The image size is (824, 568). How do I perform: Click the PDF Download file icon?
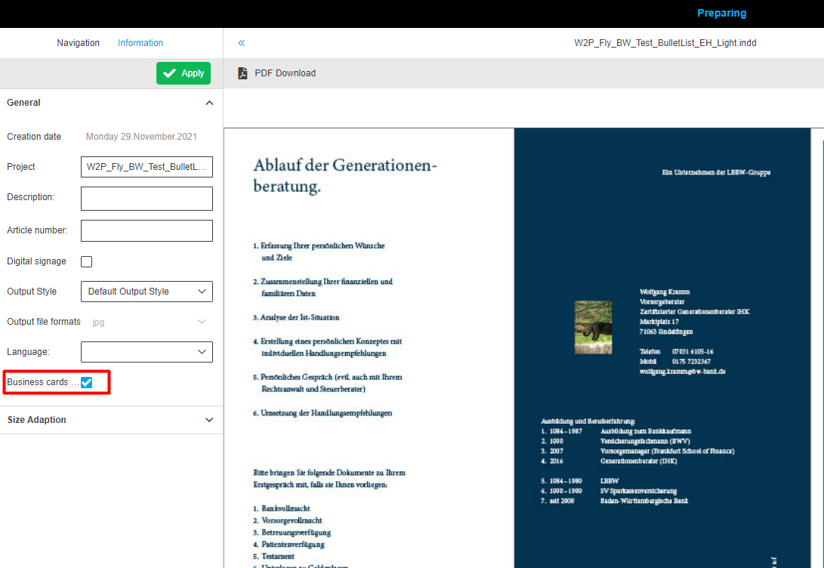[242, 73]
